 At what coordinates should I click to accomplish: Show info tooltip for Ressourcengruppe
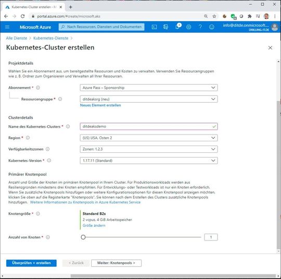60,99
